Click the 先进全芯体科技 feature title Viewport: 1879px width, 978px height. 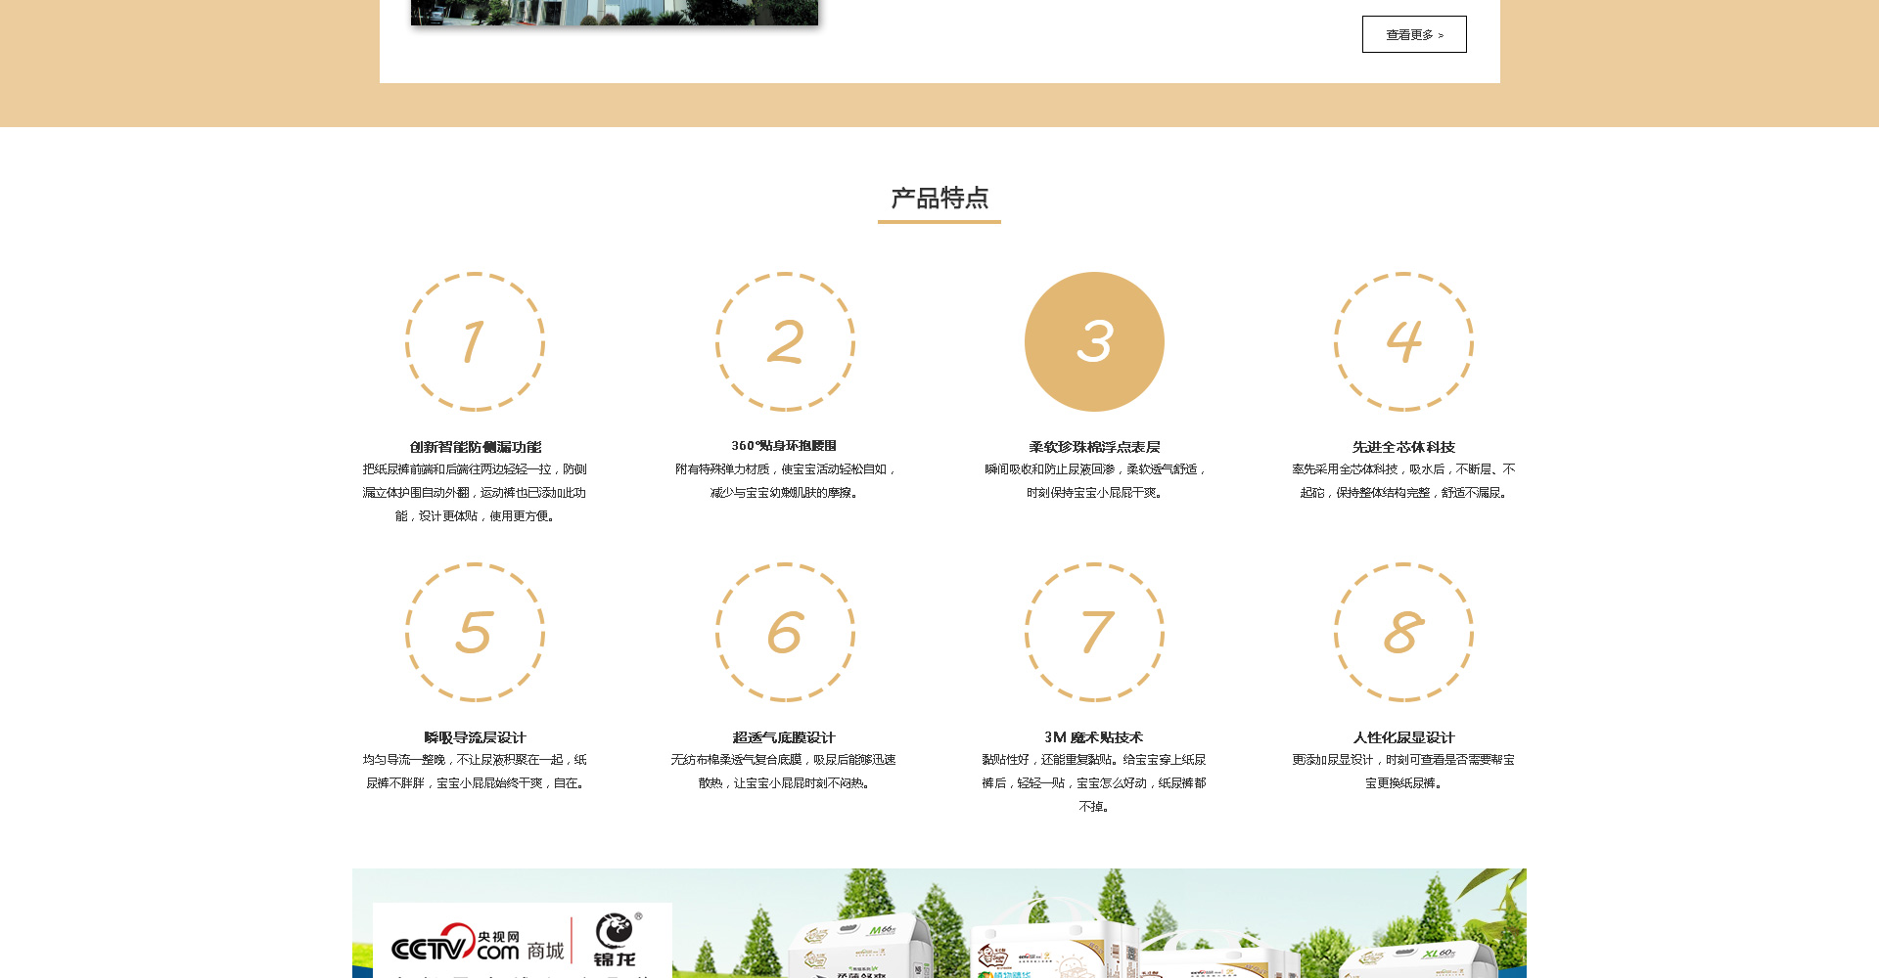tap(1403, 447)
